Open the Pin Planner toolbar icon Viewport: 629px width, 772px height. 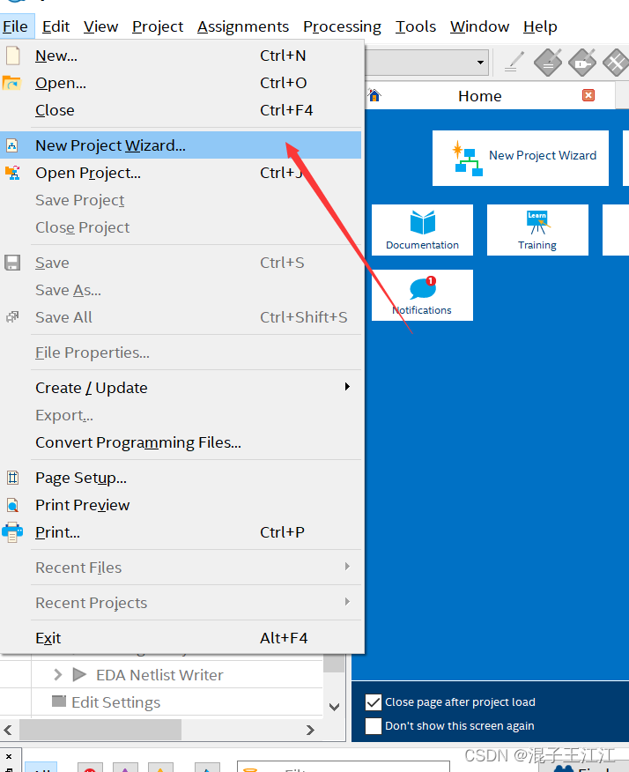pyautogui.click(x=582, y=63)
